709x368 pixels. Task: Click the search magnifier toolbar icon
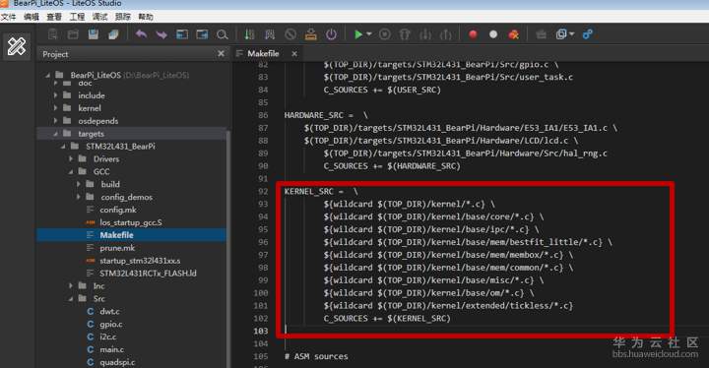(x=222, y=34)
